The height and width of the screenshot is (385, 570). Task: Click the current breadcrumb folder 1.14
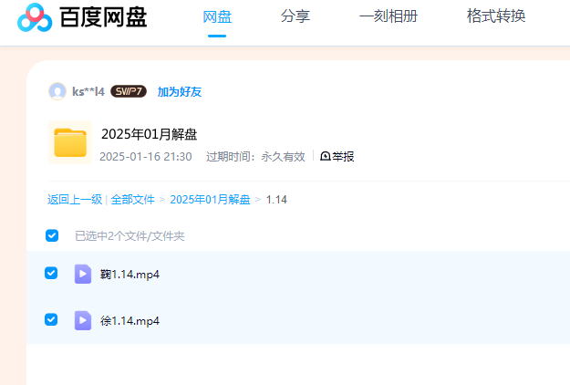[276, 200]
